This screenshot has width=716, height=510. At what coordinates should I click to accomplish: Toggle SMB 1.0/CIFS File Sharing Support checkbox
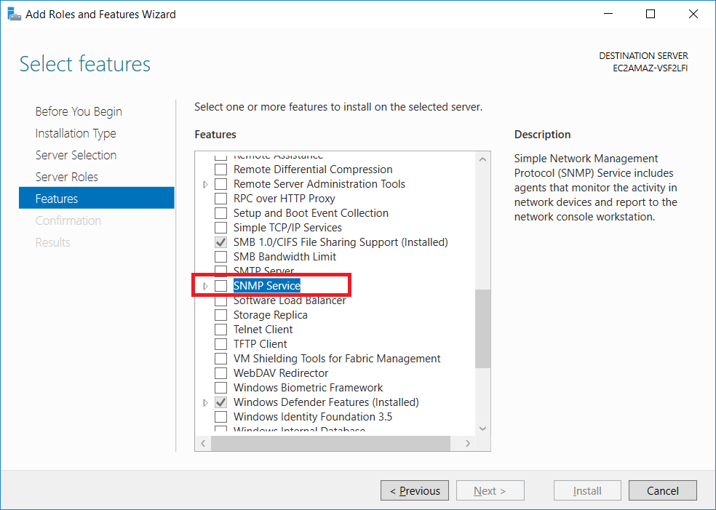pyautogui.click(x=220, y=242)
